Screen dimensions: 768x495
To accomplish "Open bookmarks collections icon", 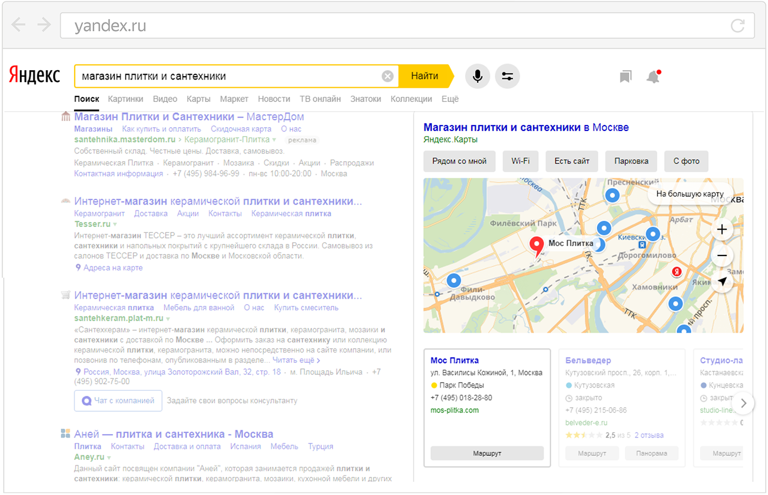I will pos(625,77).
